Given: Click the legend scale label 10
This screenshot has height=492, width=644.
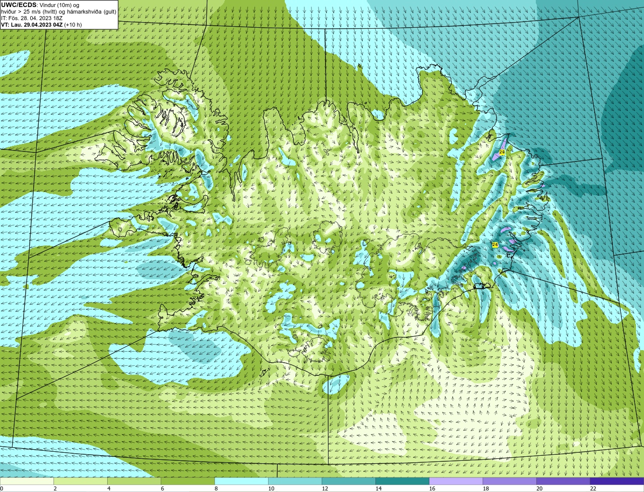Looking at the screenshot, I should (271, 488).
